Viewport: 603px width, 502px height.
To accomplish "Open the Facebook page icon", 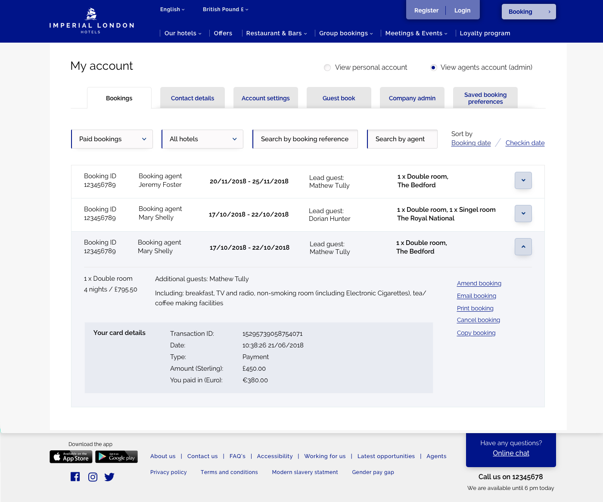I will click(75, 477).
